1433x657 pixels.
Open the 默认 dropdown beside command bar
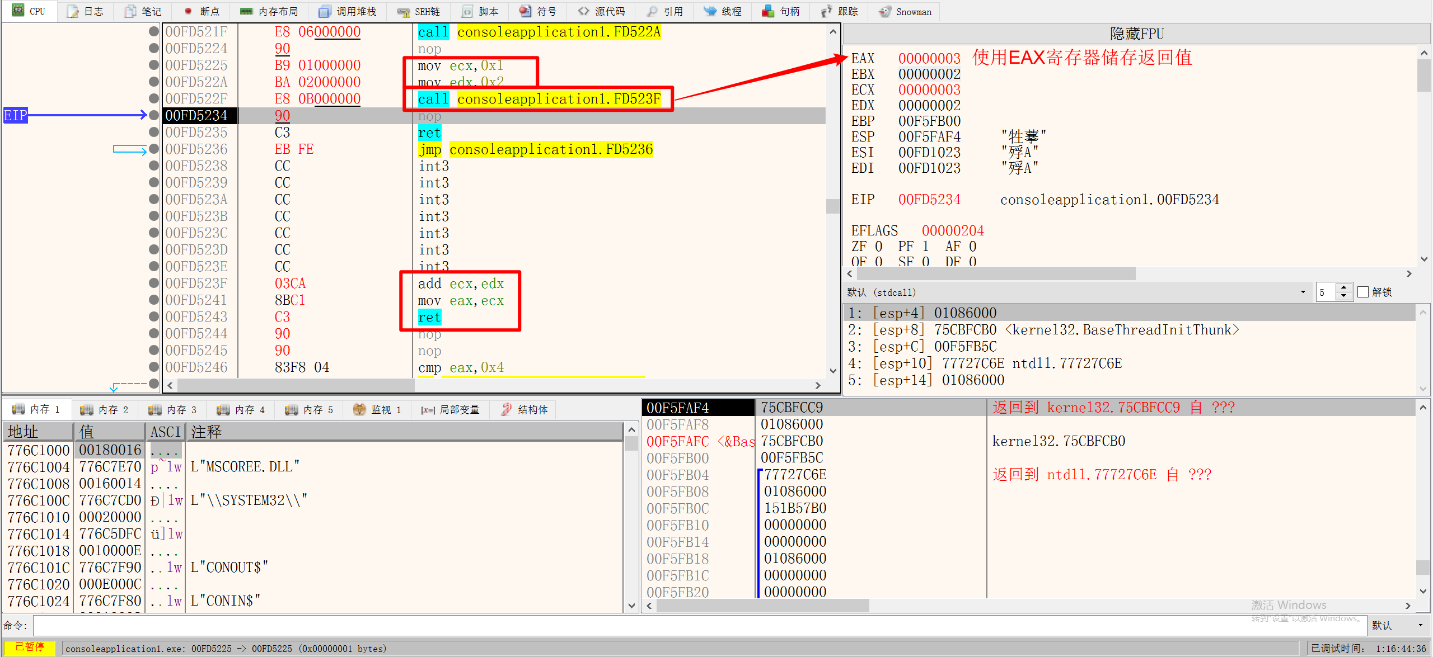[x=1420, y=625]
